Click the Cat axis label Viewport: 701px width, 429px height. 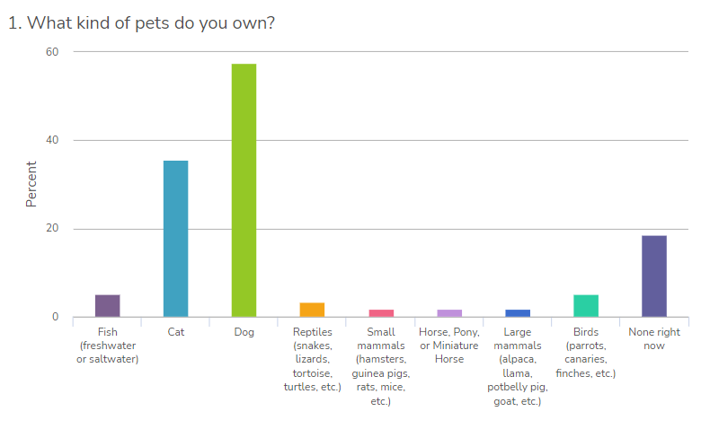pos(175,332)
